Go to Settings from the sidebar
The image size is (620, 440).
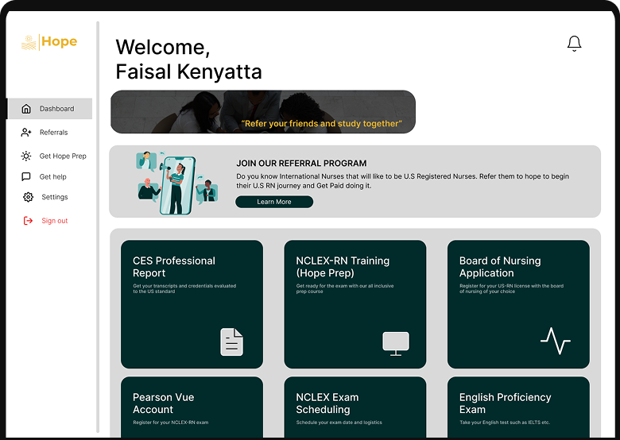tap(55, 197)
